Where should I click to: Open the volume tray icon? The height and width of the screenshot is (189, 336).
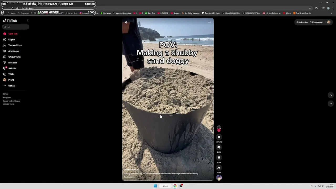pos(323,186)
